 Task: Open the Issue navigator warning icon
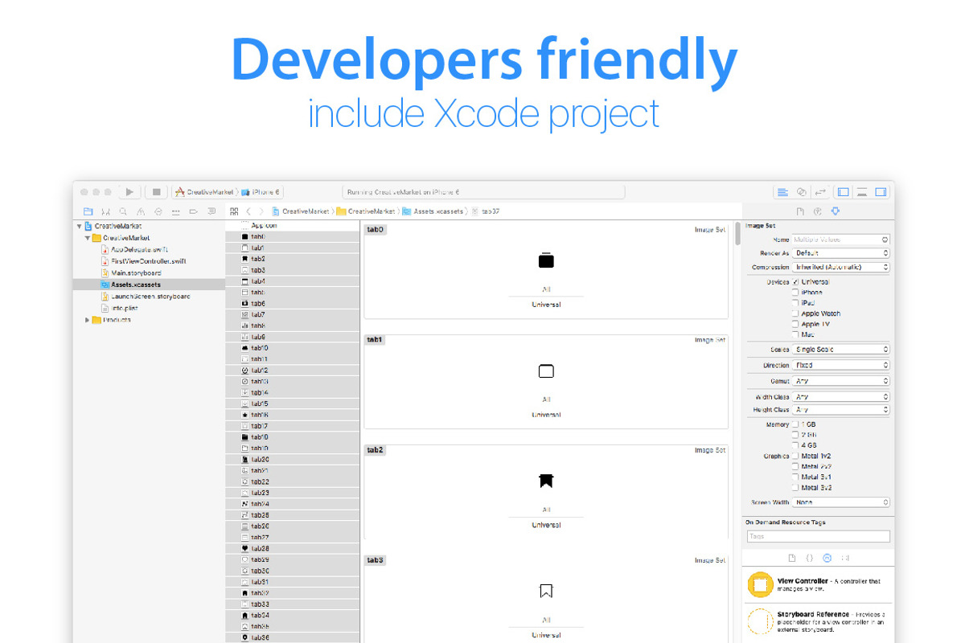(x=141, y=211)
